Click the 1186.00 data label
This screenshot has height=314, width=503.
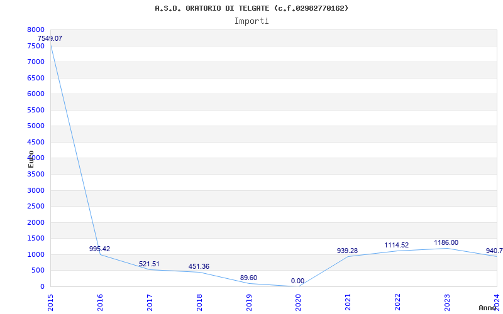[x=446, y=242]
